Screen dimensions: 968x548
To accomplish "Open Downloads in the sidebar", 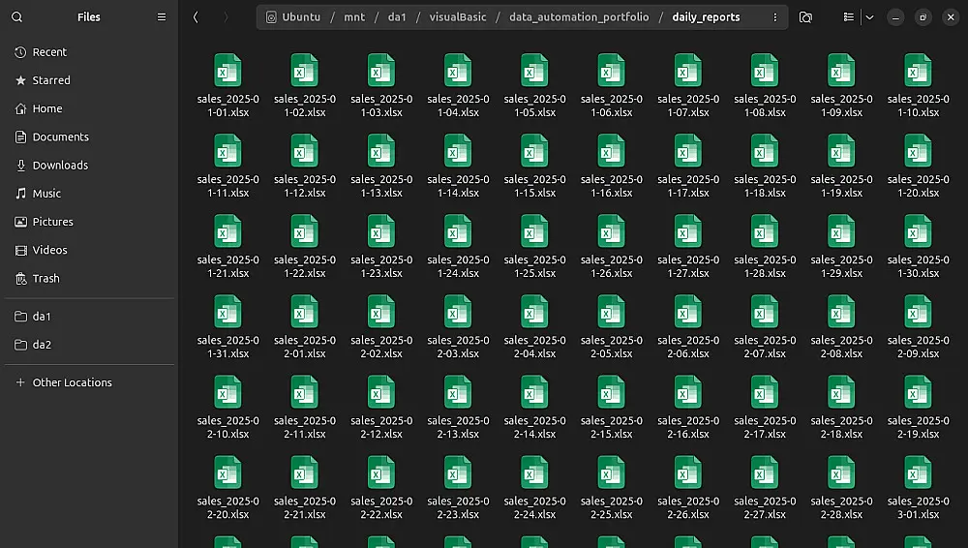I will click(89, 165).
